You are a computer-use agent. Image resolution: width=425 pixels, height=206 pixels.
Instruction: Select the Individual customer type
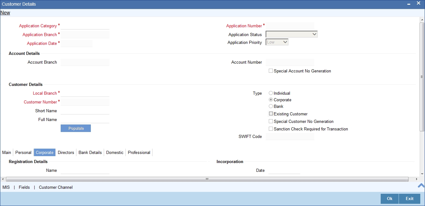(x=271, y=93)
